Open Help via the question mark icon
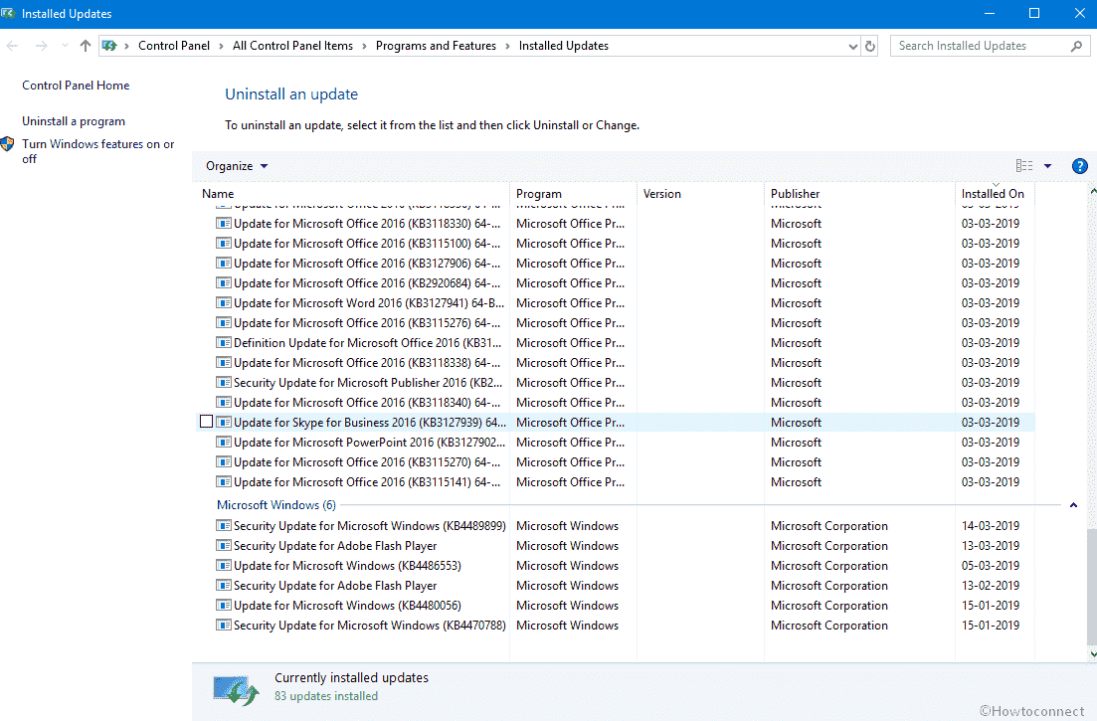This screenshot has height=721, width=1097. click(1079, 166)
